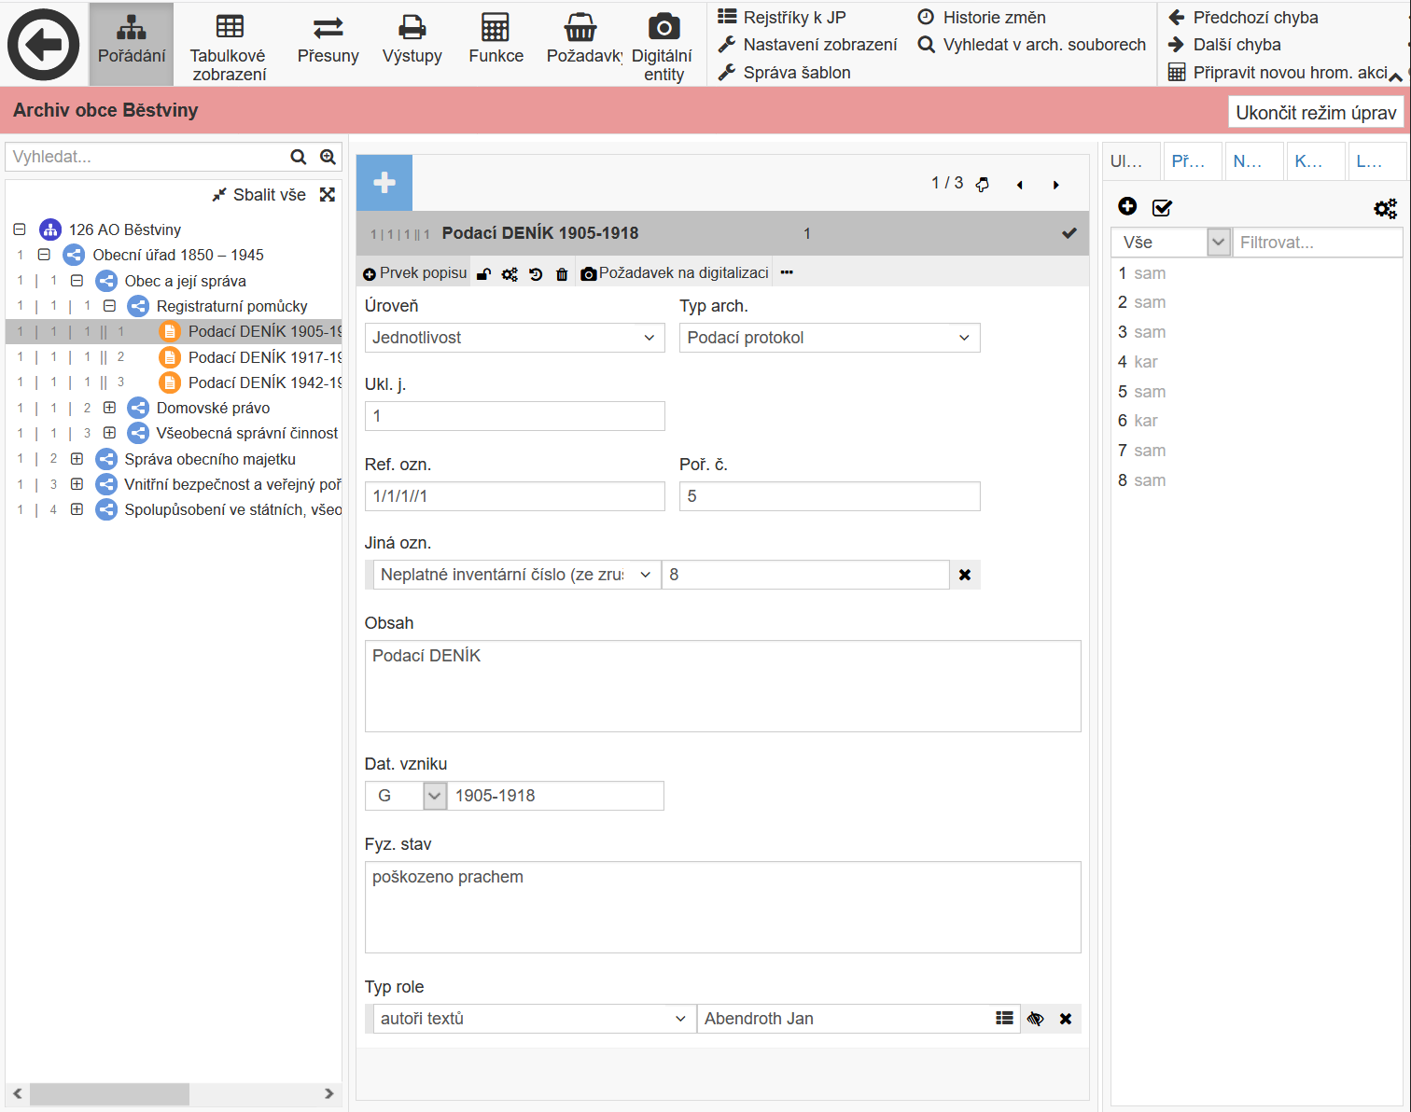Click the Ukončit režim úprav button

(1315, 113)
